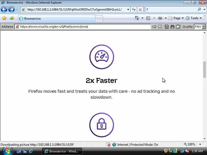Viewport: 207px width, 155px height.
Task: Click the speedometer icon on the page
Action: tap(102, 57)
